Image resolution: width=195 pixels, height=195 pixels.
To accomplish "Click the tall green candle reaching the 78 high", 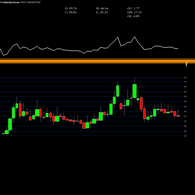I will (135, 91).
